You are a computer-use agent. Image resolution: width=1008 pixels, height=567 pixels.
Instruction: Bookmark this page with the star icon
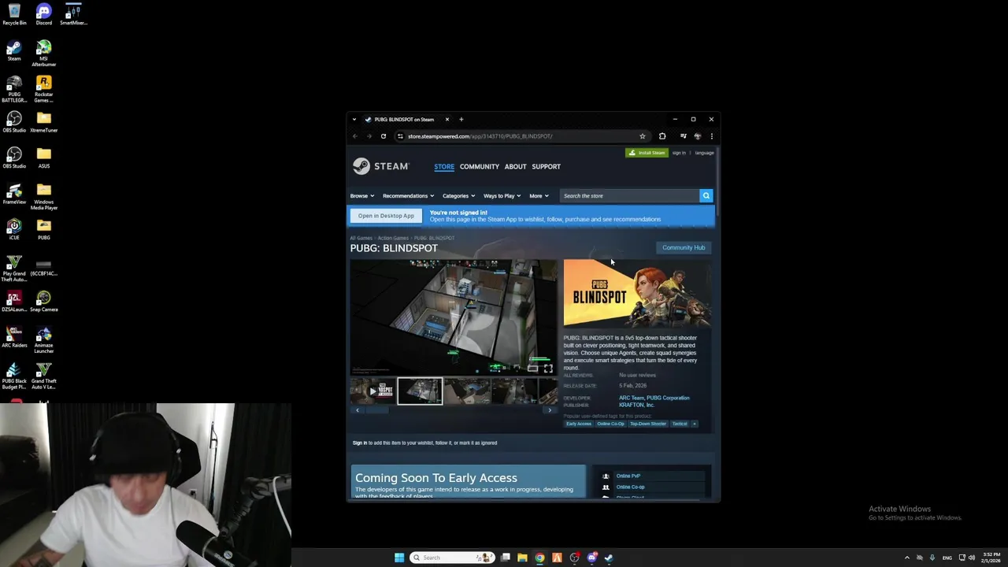click(643, 136)
